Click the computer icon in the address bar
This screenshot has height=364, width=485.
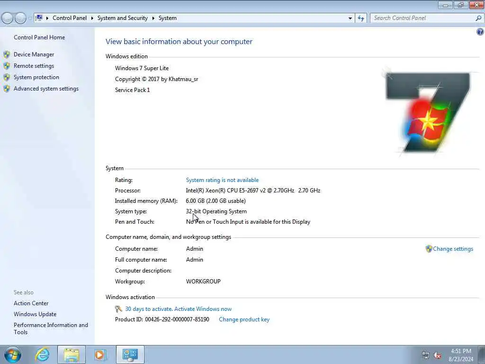point(39,18)
